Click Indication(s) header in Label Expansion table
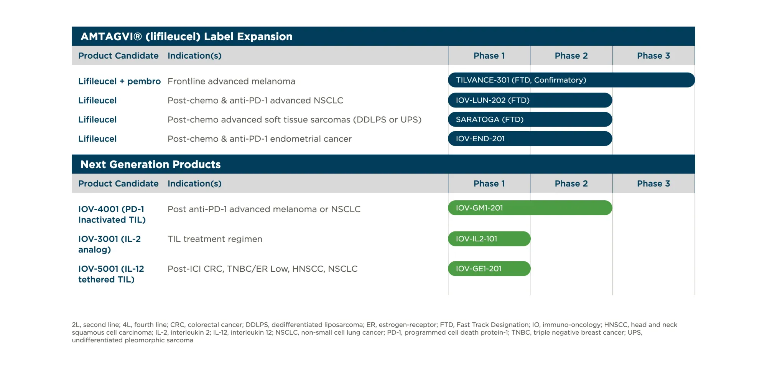 (x=194, y=56)
